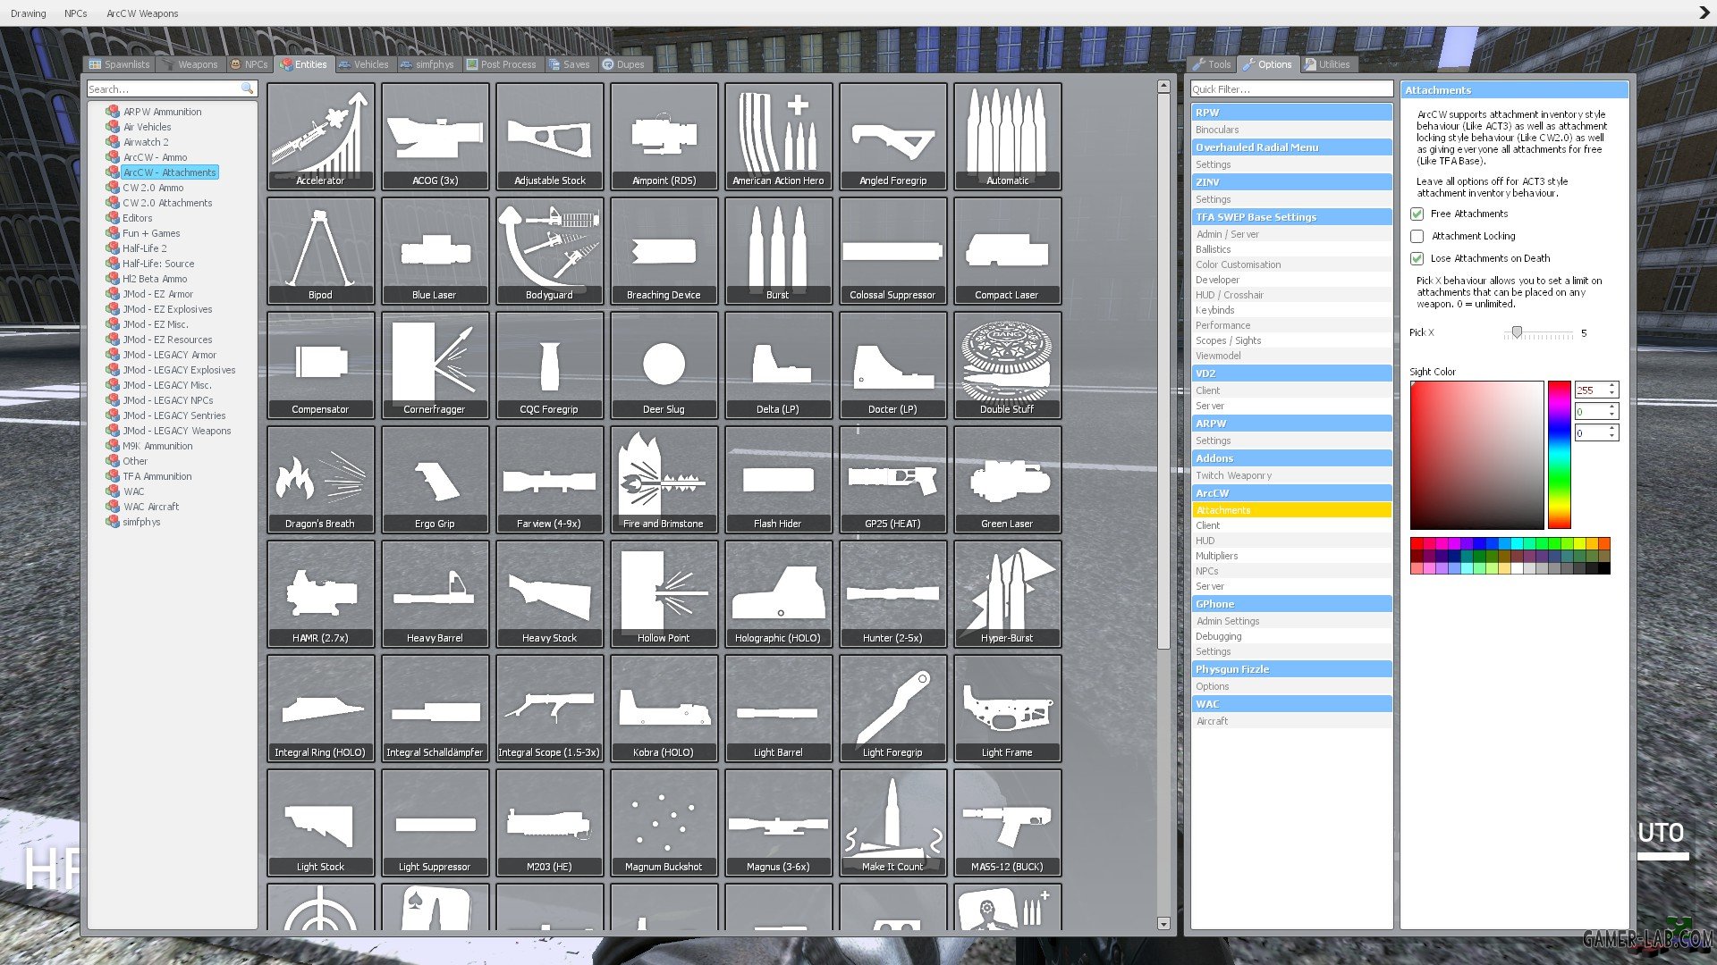Viewport: 1717px width, 965px height.
Task: Pick the Adjustable Stock icon
Action: pos(549,136)
